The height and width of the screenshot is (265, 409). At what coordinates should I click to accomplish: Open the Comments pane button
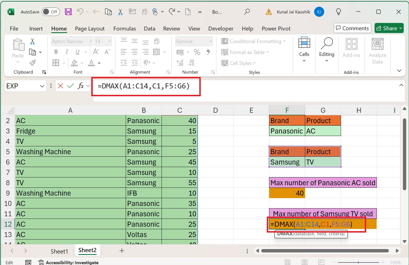352,28
